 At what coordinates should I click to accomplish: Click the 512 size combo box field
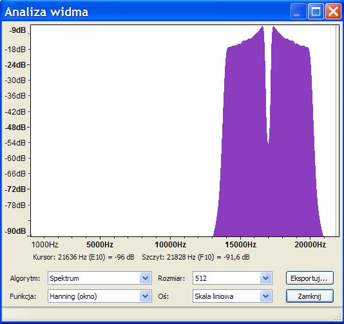pos(233,278)
